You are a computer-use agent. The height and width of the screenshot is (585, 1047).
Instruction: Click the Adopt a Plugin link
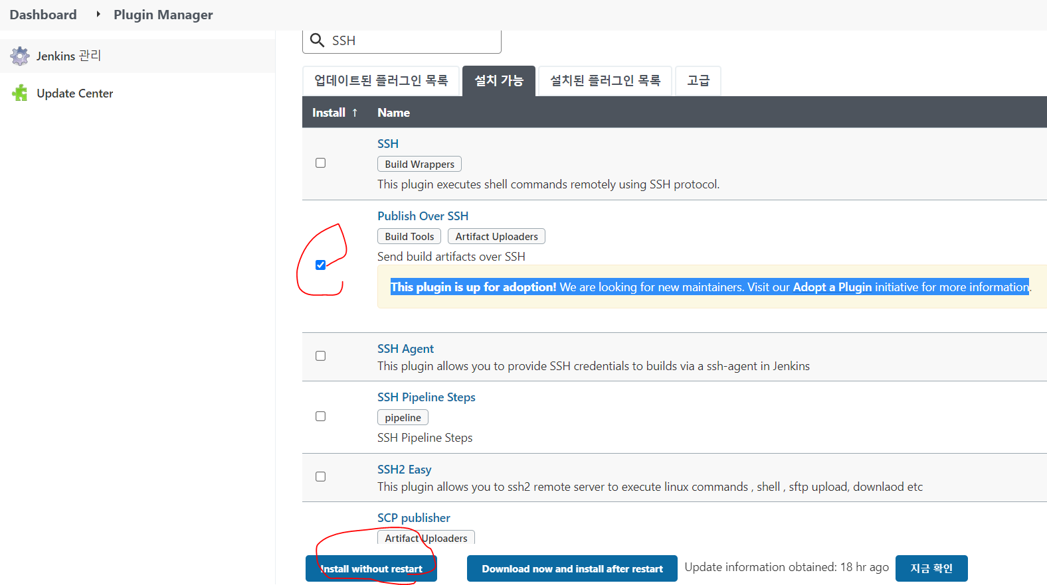click(832, 287)
